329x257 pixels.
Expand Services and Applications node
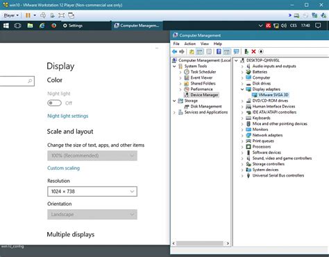click(x=174, y=112)
